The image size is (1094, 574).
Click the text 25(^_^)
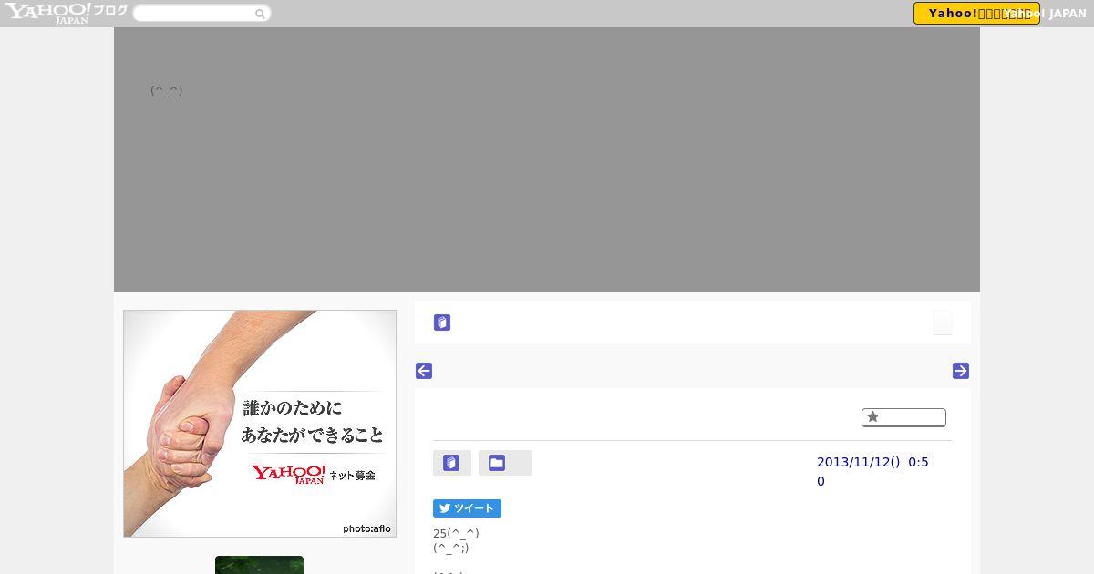pyautogui.click(x=456, y=533)
